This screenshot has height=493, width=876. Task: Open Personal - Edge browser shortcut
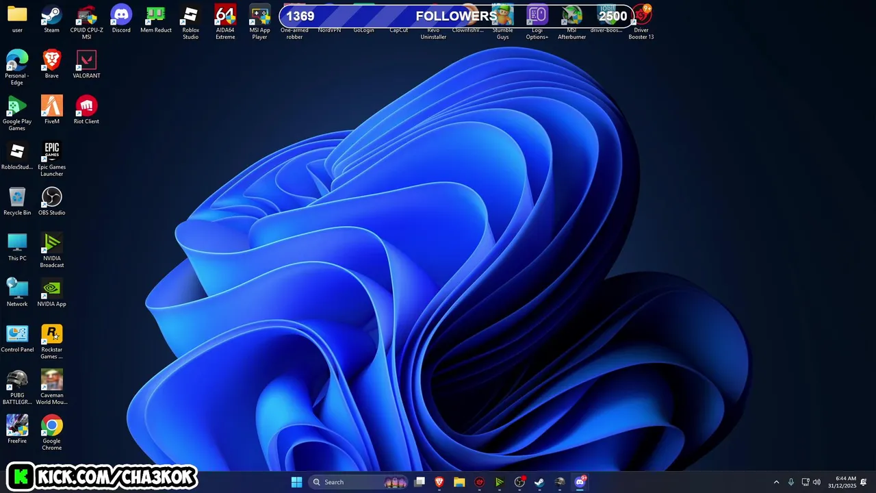point(17,60)
